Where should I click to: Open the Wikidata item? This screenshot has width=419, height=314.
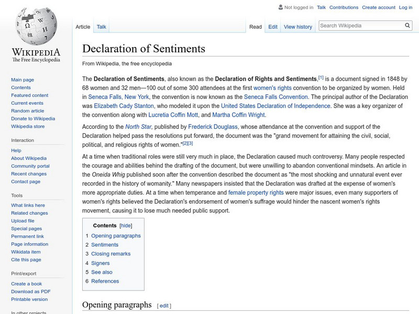click(x=26, y=252)
